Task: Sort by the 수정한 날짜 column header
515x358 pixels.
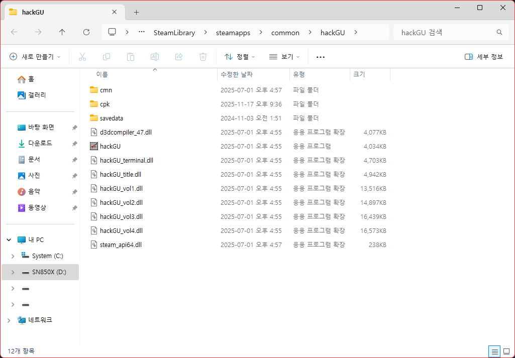Action: coord(253,74)
